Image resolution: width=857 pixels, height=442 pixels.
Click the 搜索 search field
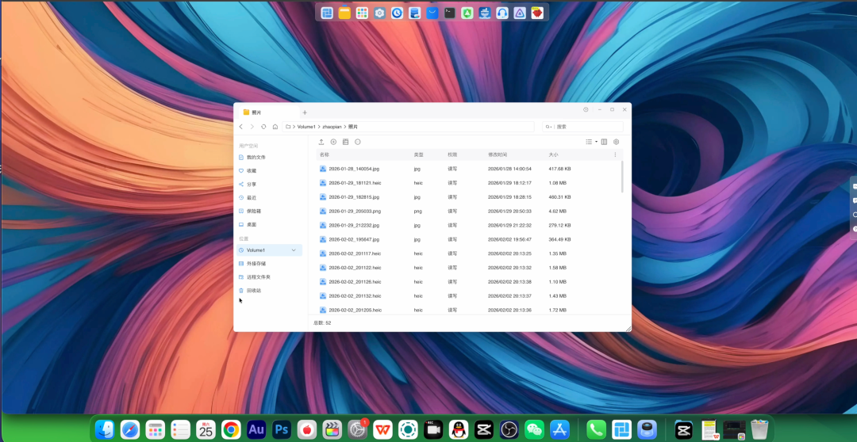[582, 127]
